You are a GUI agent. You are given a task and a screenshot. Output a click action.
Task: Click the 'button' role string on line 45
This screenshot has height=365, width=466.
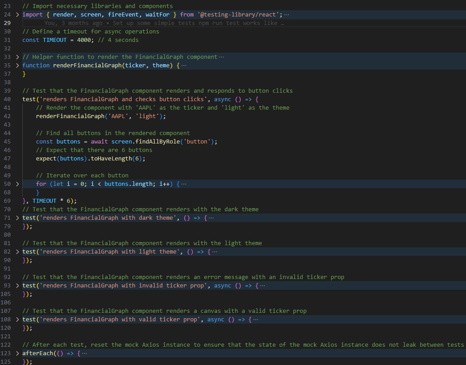[197, 142]
